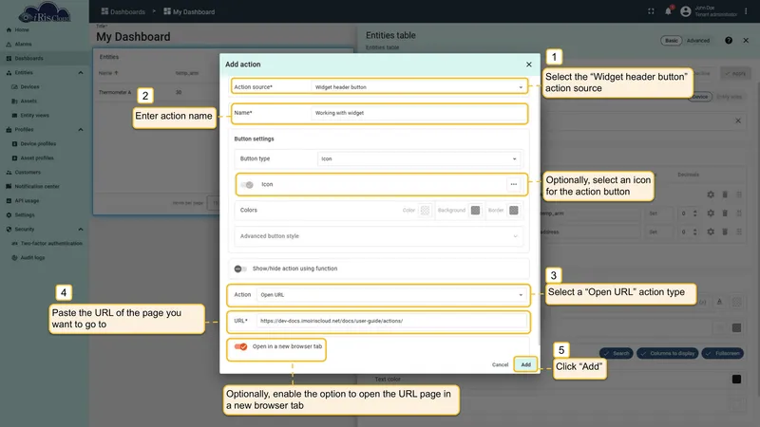760x427 pixels.
Task: Click the Apply button
Action: (735, 74)
